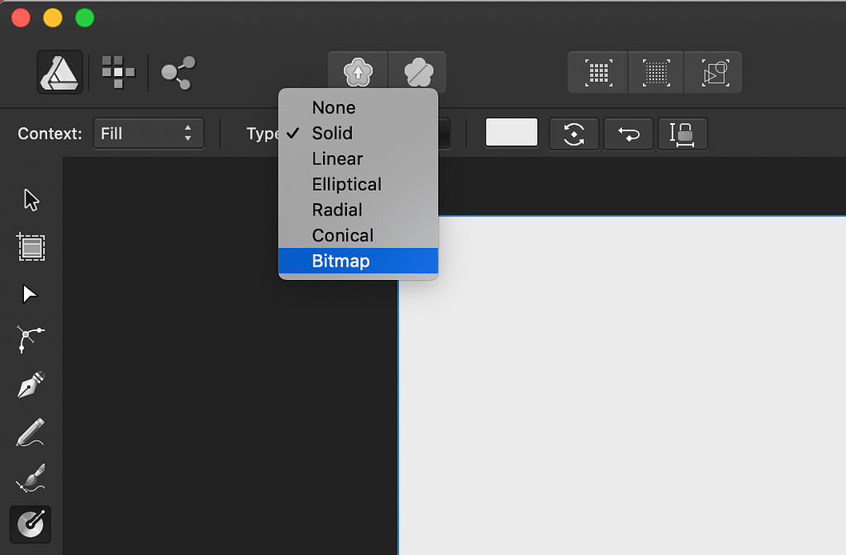This screenshot has height=555, width=846.
Task: Click the Synchronise defaults from selection icon
Action: coord(359,73)
